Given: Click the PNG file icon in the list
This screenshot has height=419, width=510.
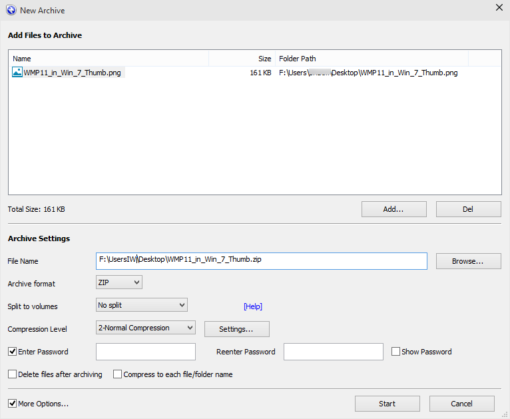Looking at the screenshot, I should click(17, 73).
